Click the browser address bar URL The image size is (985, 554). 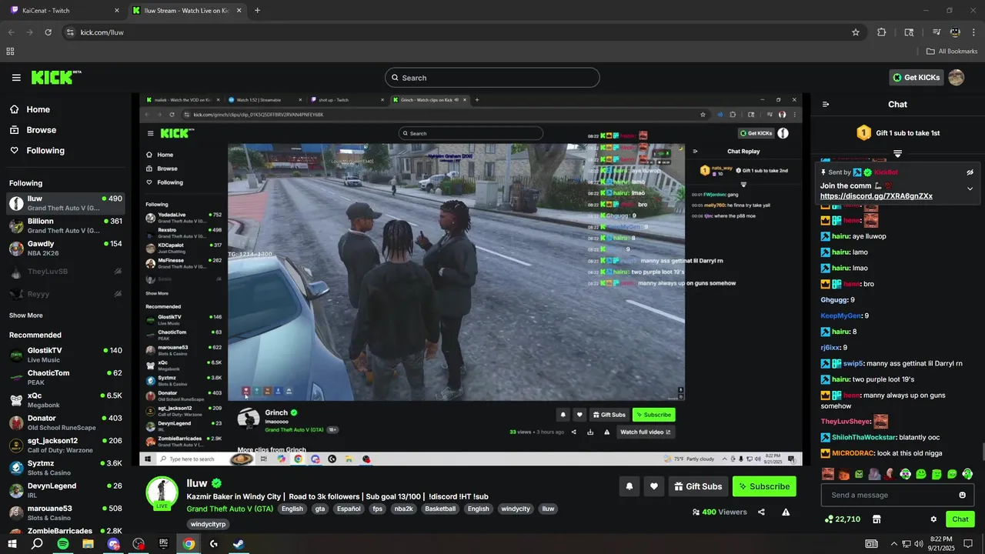(x=102, y=32)
